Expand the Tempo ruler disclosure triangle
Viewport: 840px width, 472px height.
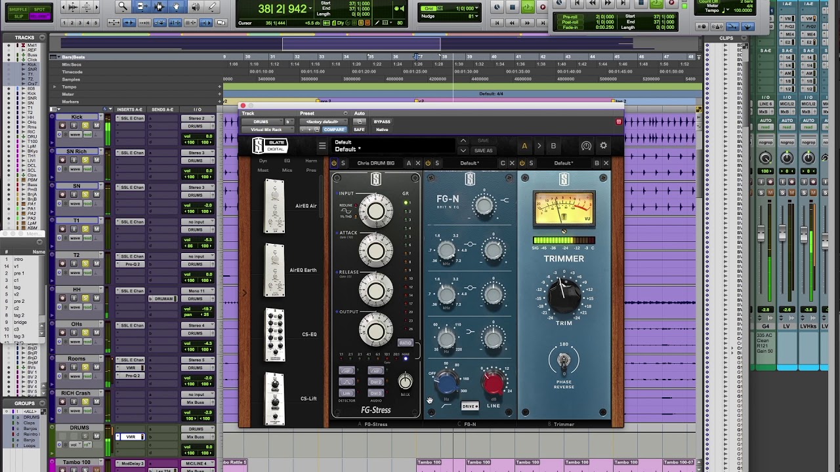tap(55, 87)
